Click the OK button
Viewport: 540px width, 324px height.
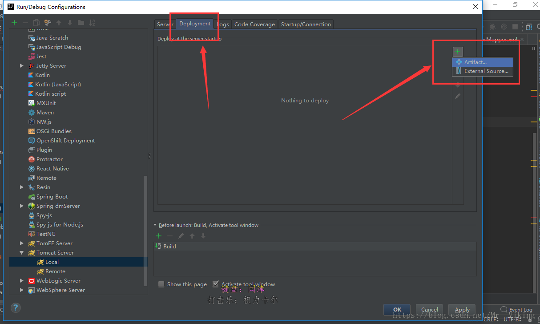click(397, 310)
